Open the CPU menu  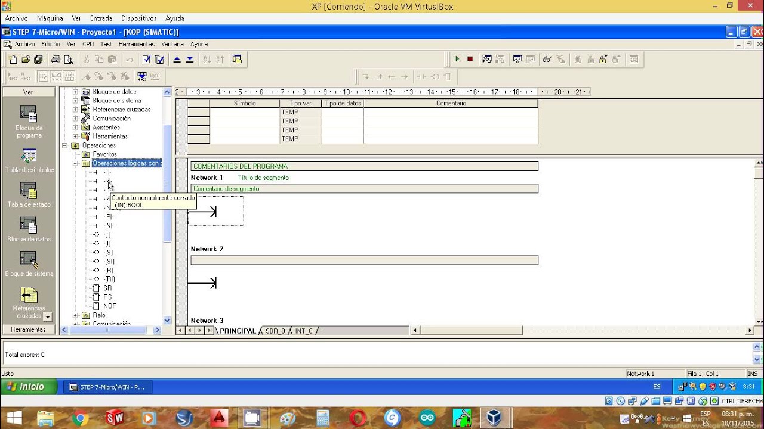click(x=88, y=44)
